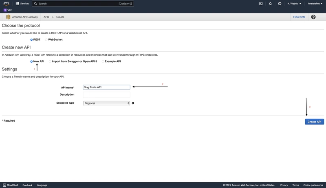Go to APIs breadcrumb
The height and width of the screenshot is (188, 326).
click(46, 17)
